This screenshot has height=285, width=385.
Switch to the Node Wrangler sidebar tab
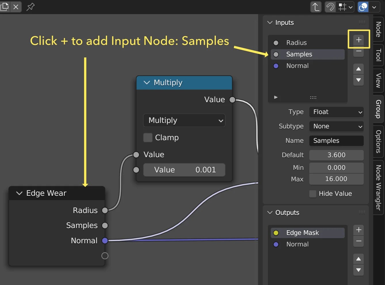[378, 187]
